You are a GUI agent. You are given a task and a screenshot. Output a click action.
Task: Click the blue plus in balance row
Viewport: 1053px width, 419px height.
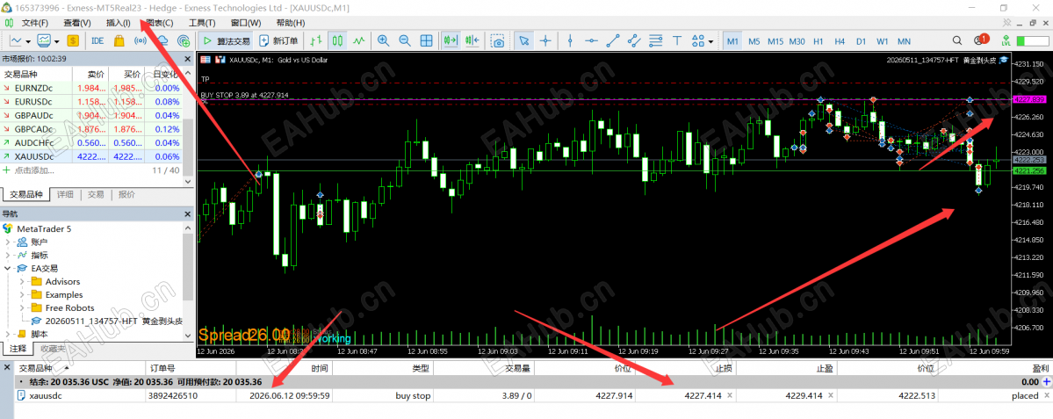1045,381
